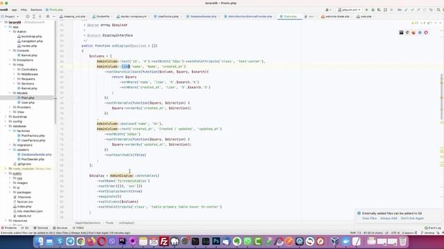Expand the Middleware folder
The image size is (444, 249).
point(15,74)
